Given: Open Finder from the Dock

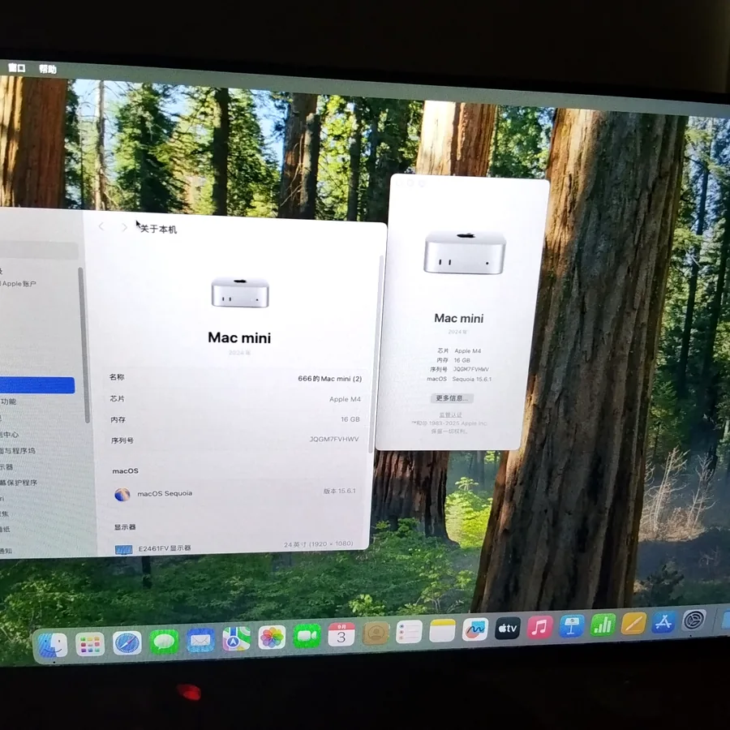Looking at the screenshot, I should [53, 646].
